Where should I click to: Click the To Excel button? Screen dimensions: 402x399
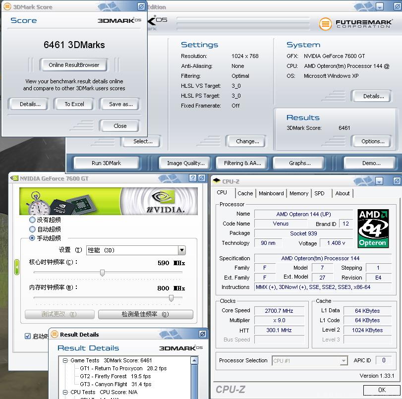click(74, 104)
